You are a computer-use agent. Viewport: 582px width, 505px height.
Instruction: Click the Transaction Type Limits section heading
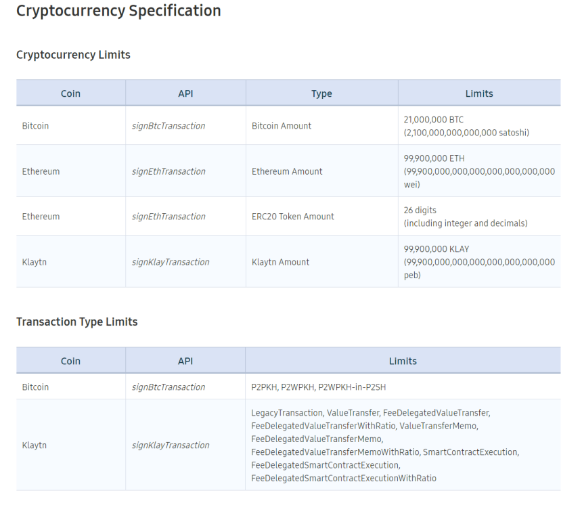pyautogui.click(x=76, y=322)
